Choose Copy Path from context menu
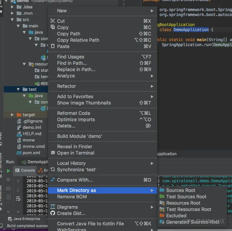Screen dimensions: 232x231 [x=102, y=34]
